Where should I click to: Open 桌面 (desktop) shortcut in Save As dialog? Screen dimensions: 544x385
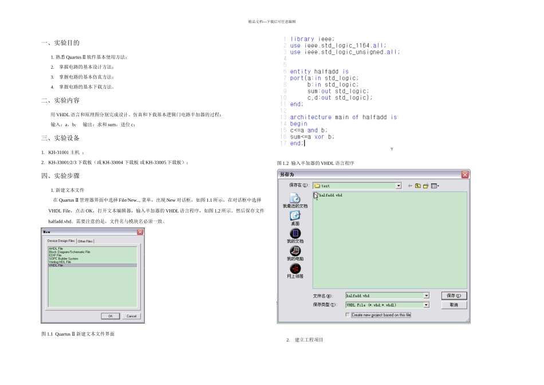click(295, 218)
